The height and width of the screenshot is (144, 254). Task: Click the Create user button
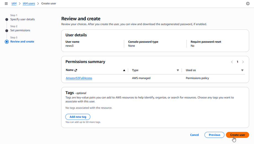pos(237,135)
